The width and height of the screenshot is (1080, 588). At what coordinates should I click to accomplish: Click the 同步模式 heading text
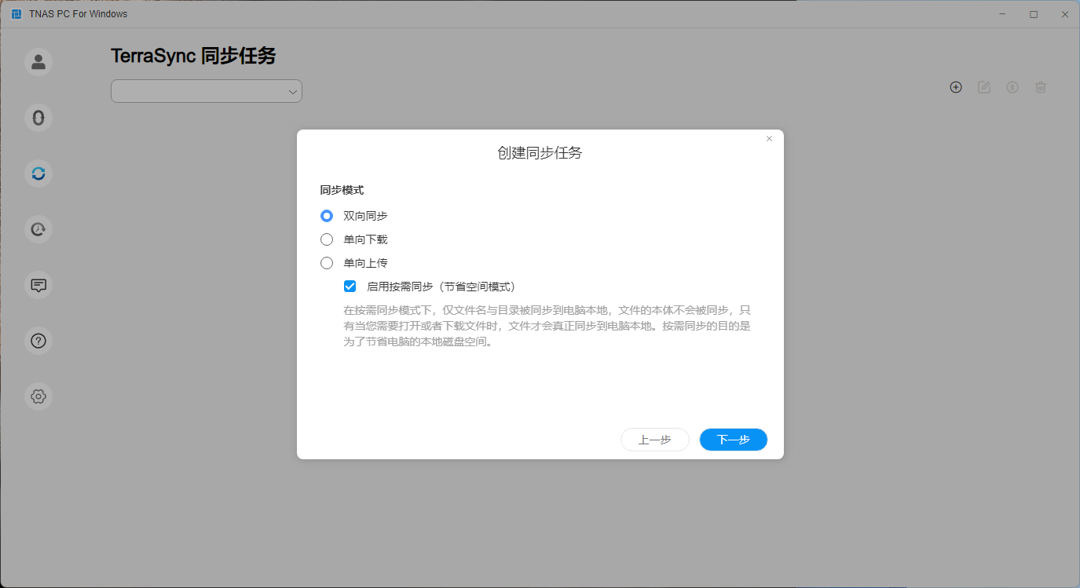coord(342,190)
